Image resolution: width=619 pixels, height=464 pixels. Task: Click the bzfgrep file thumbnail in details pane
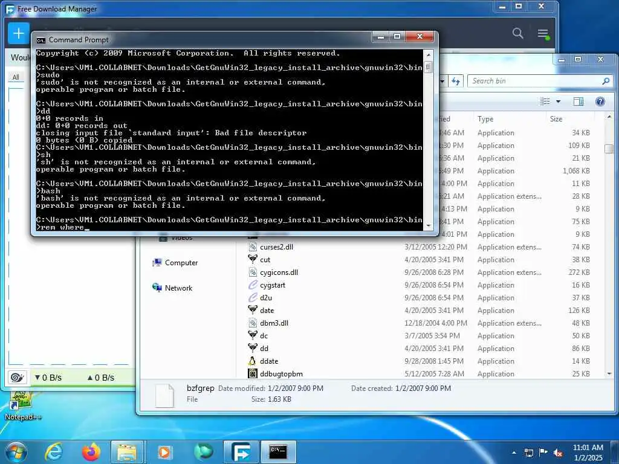(x=164, y=395)
